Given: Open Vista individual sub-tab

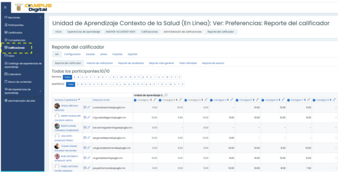Looking at the screenshot, I should pos(188,63).
